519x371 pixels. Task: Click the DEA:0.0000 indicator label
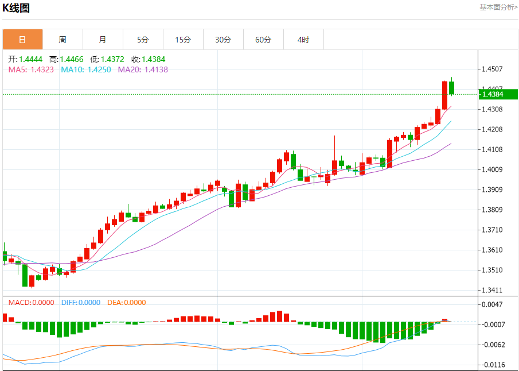pos(126,302)
